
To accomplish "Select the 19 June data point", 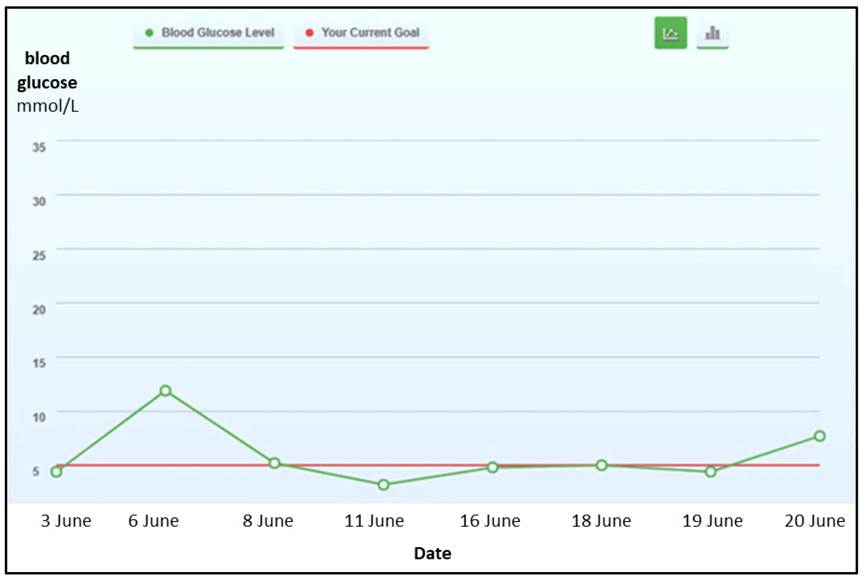I will 710,472.
